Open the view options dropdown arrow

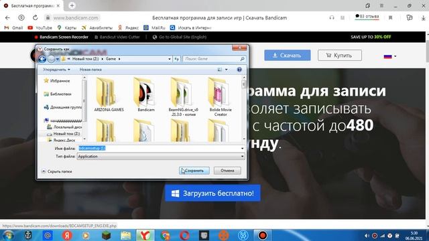tap(227, 70)
